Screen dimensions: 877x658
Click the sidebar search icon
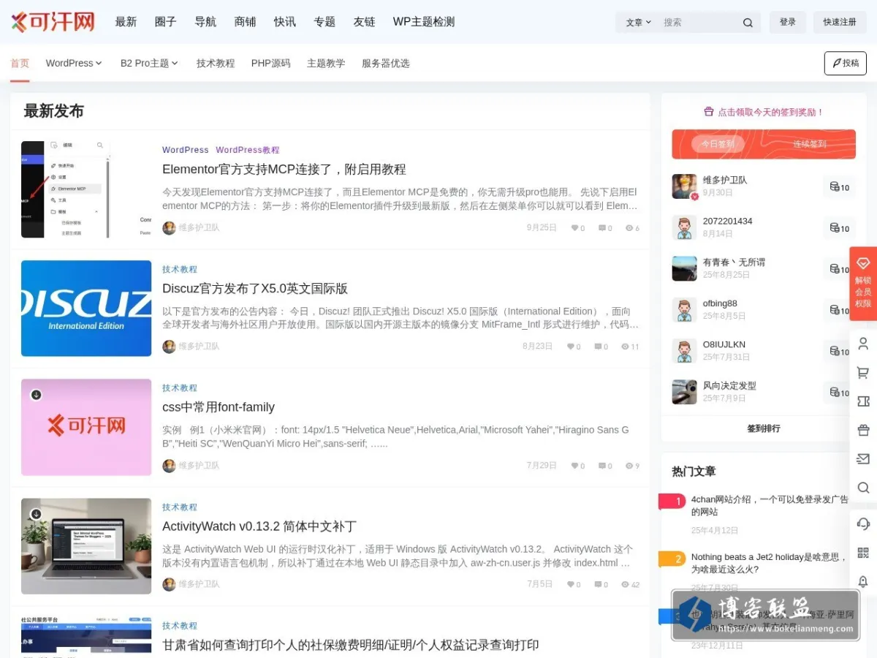[x=863, y=487]
